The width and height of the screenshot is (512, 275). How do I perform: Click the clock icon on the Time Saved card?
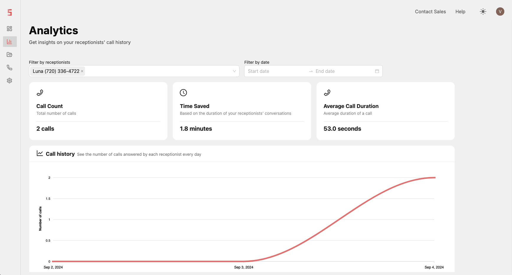click(x=183, y=92)
